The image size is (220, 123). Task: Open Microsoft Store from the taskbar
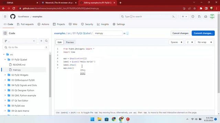pos(107,119)
